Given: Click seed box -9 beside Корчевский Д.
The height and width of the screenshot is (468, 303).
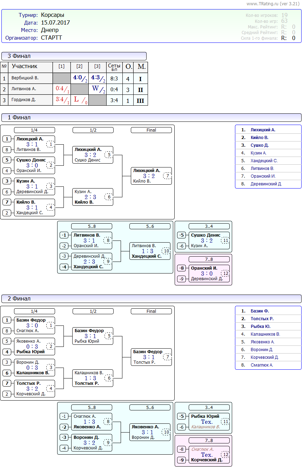Looking at the screenshot, I should [182, 460].
